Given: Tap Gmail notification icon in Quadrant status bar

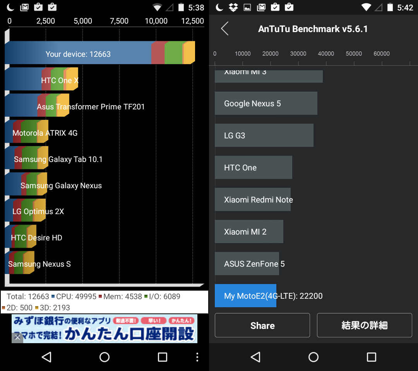Looking at the screenshot, I should [x=24, y=7].
